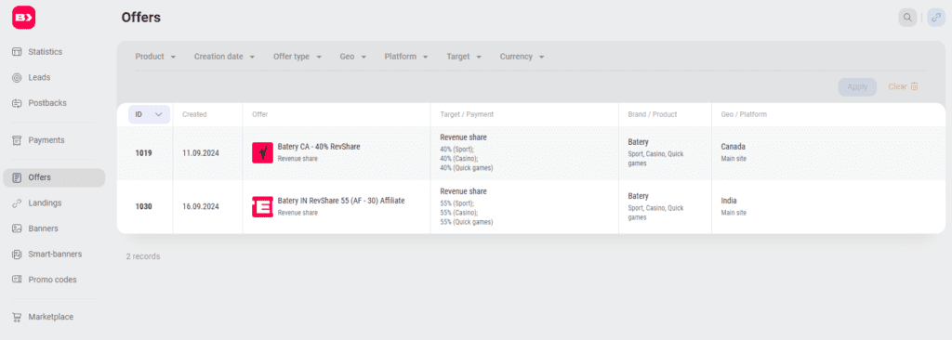Click the Smart-banners sidebar icon
This screenshot has width=952, height=340.
pyautogui.click(x=17, y=255)
